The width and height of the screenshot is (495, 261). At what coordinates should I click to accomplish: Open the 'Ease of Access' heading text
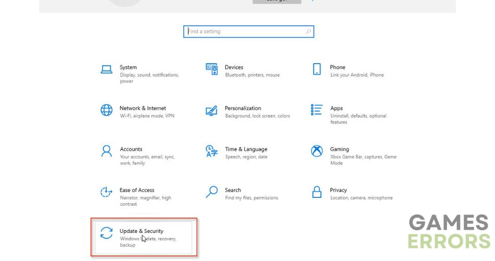click(137, 190)
